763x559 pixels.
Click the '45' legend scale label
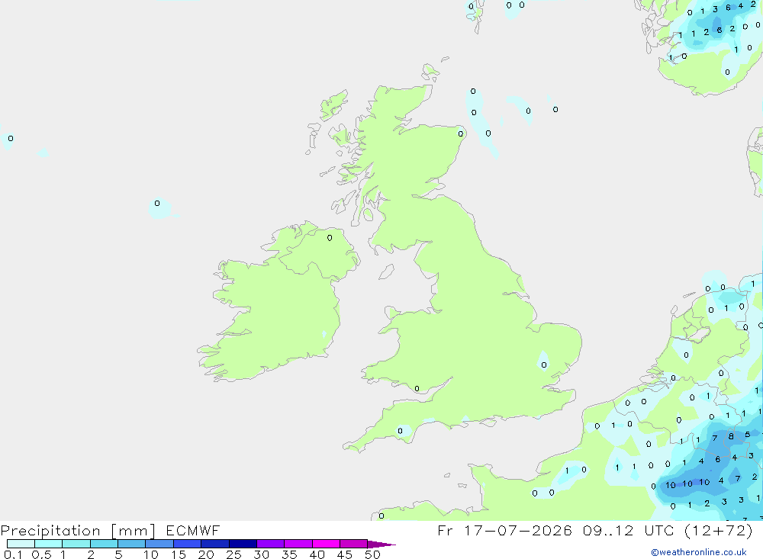pos(345,554)
